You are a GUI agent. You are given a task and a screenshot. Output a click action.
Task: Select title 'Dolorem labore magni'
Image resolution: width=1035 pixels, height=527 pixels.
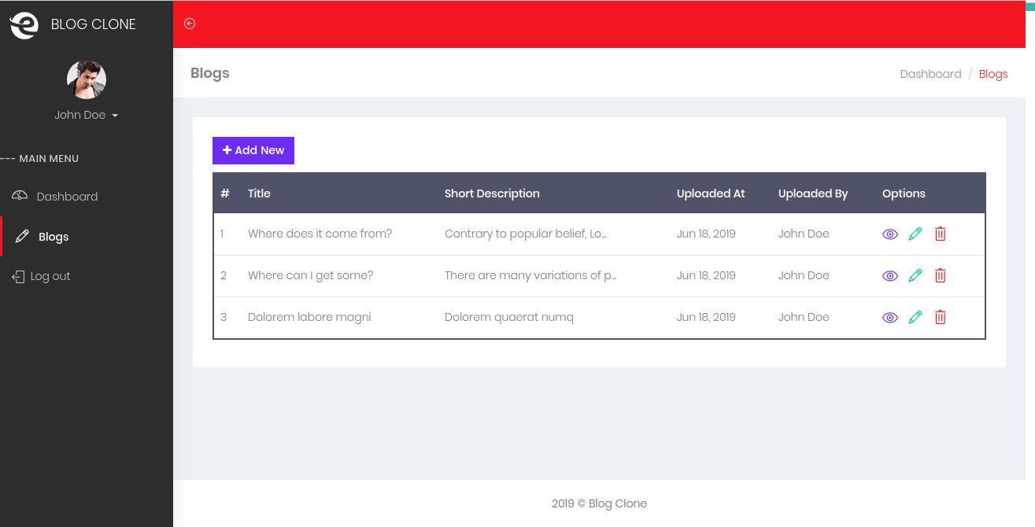[x=309, y=317]
